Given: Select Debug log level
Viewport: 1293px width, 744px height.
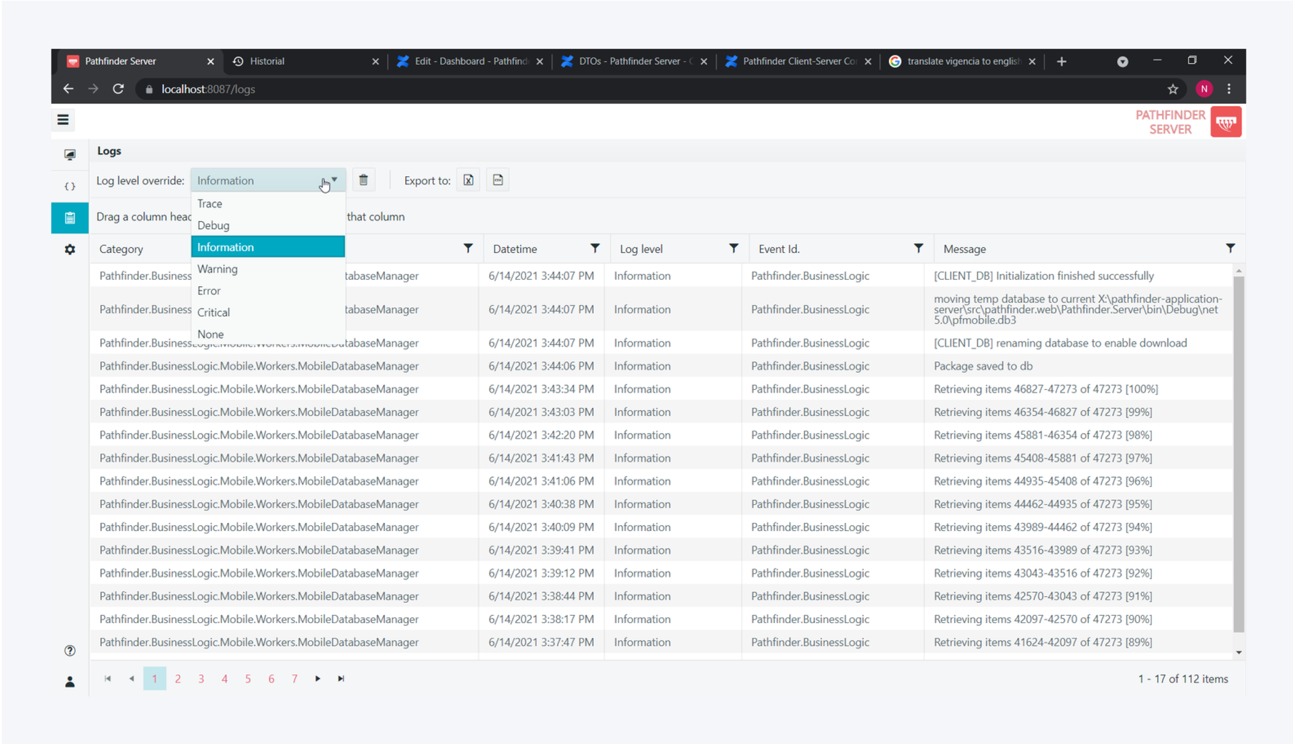Looking at the screenshot, I should 268,225.
